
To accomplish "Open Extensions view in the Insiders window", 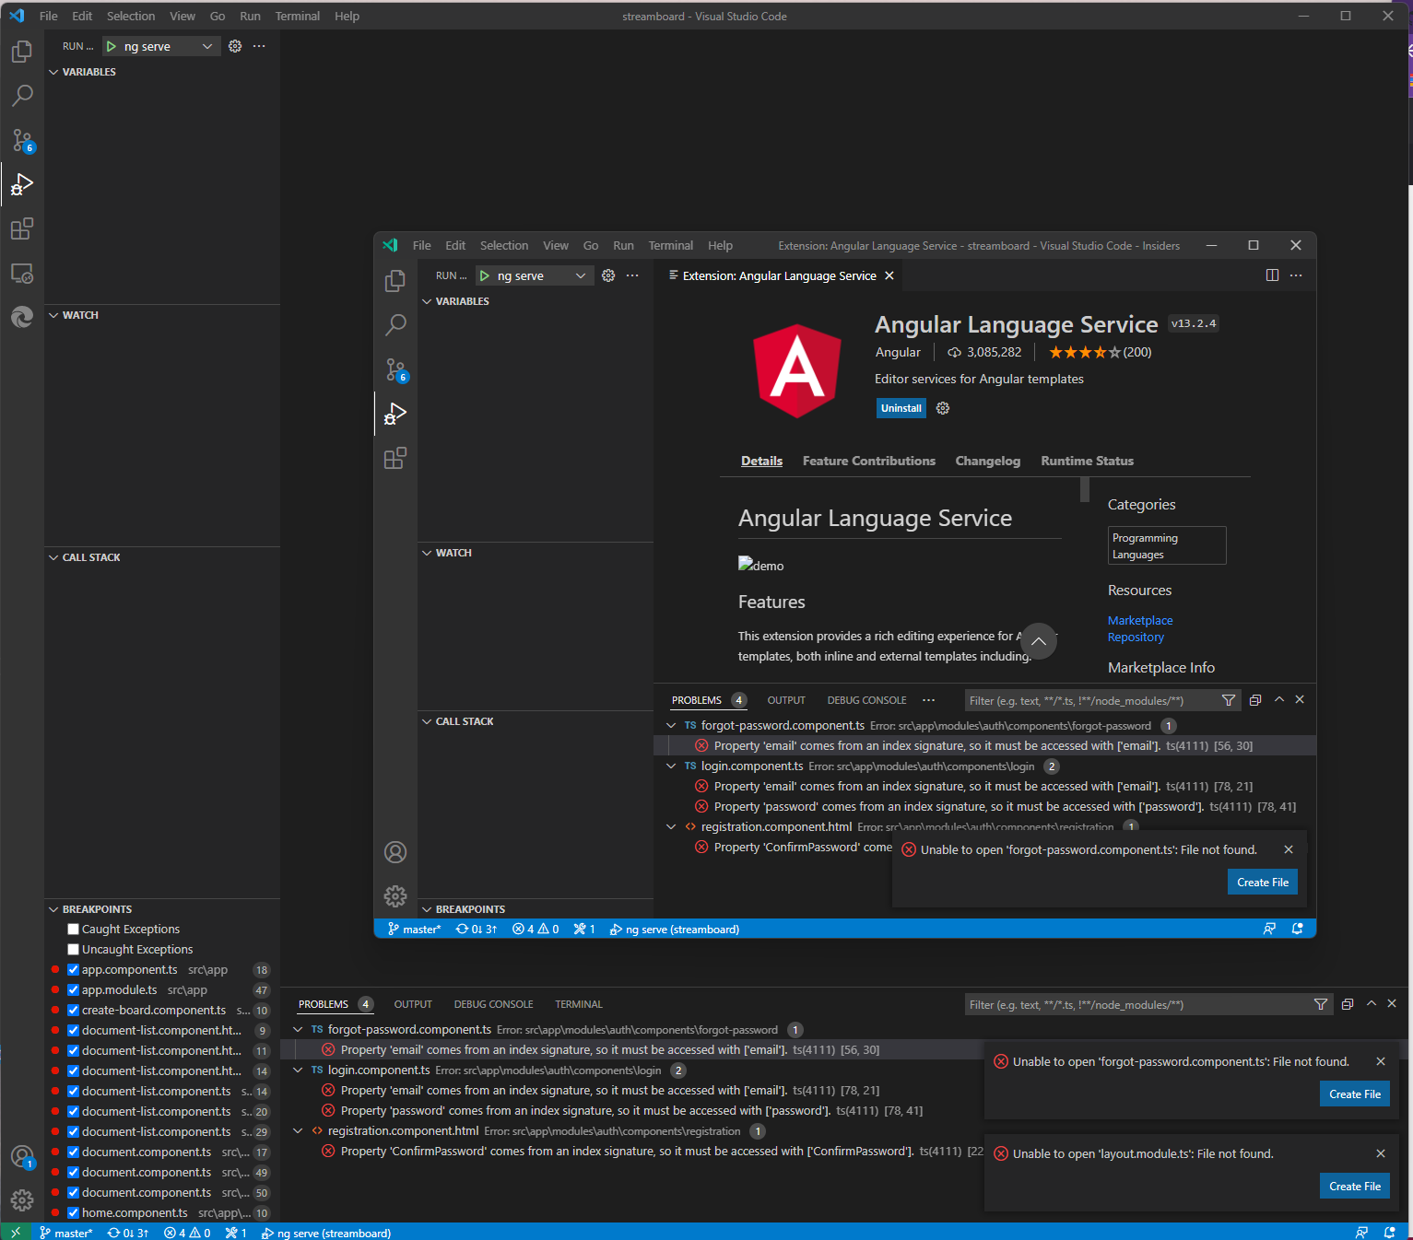I will click(x=395, y=458).
